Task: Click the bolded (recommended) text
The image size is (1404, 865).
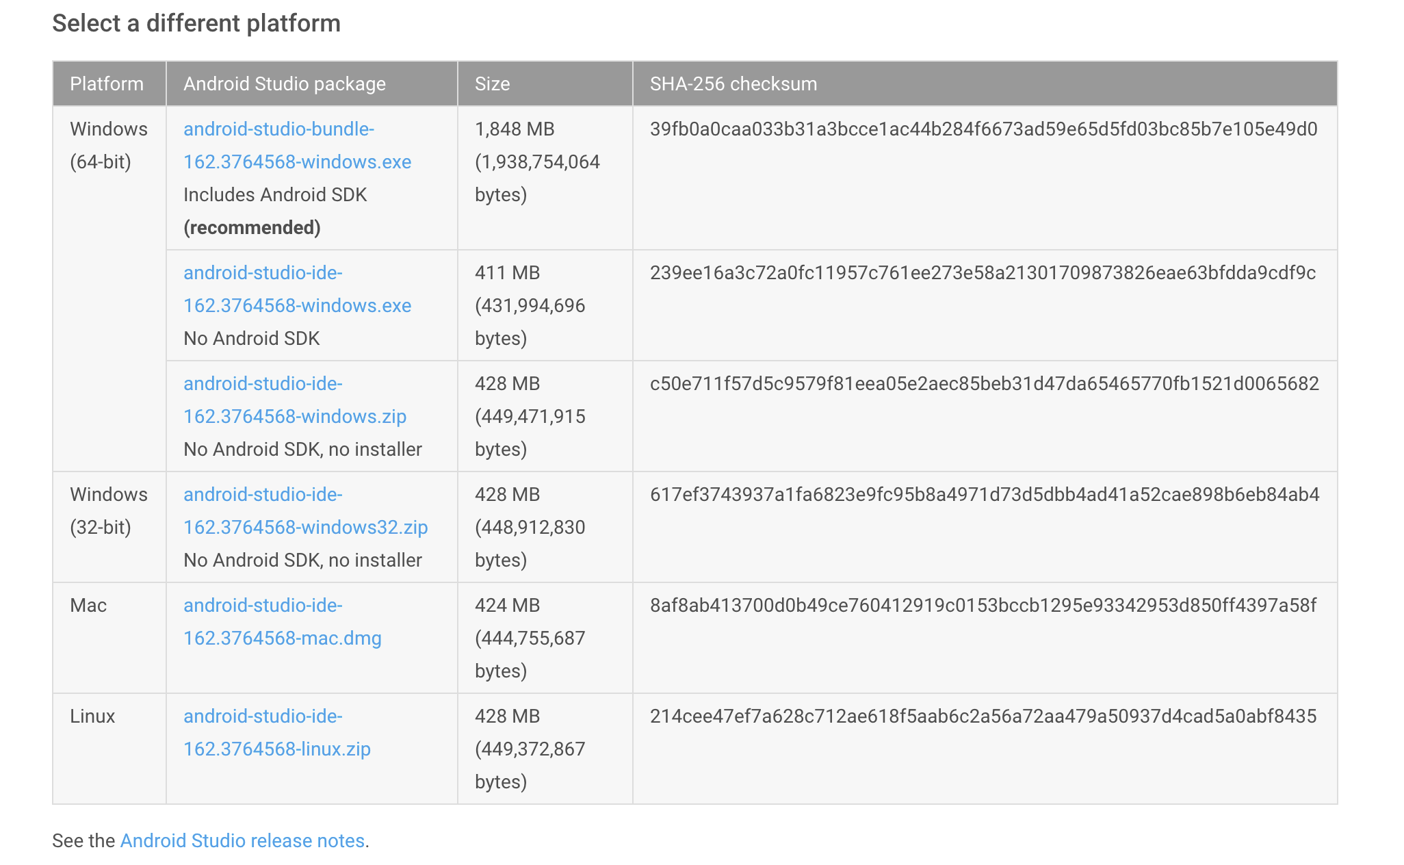Action: click(253, 227)
